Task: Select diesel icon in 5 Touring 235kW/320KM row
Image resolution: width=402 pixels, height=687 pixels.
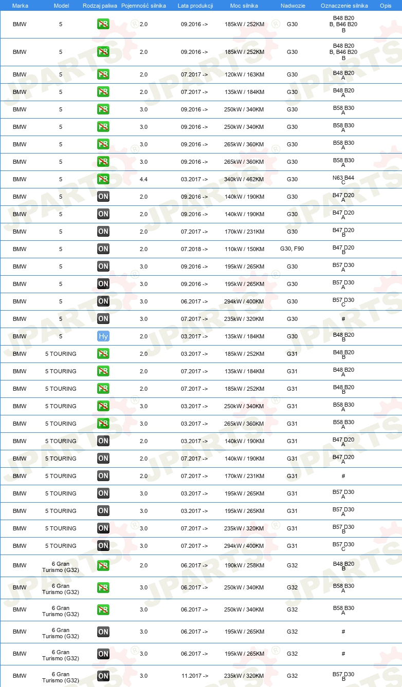Action: click(x=103, y=528)
